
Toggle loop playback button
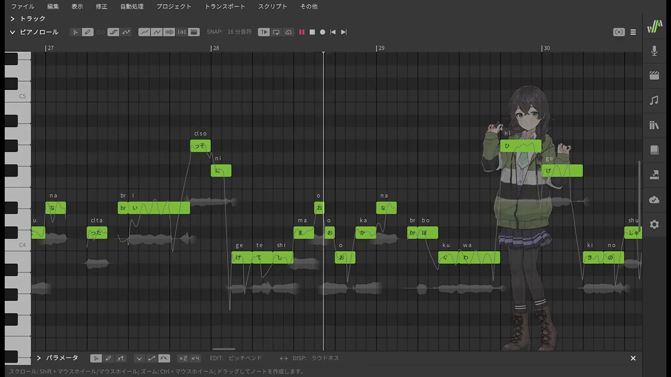276,32
